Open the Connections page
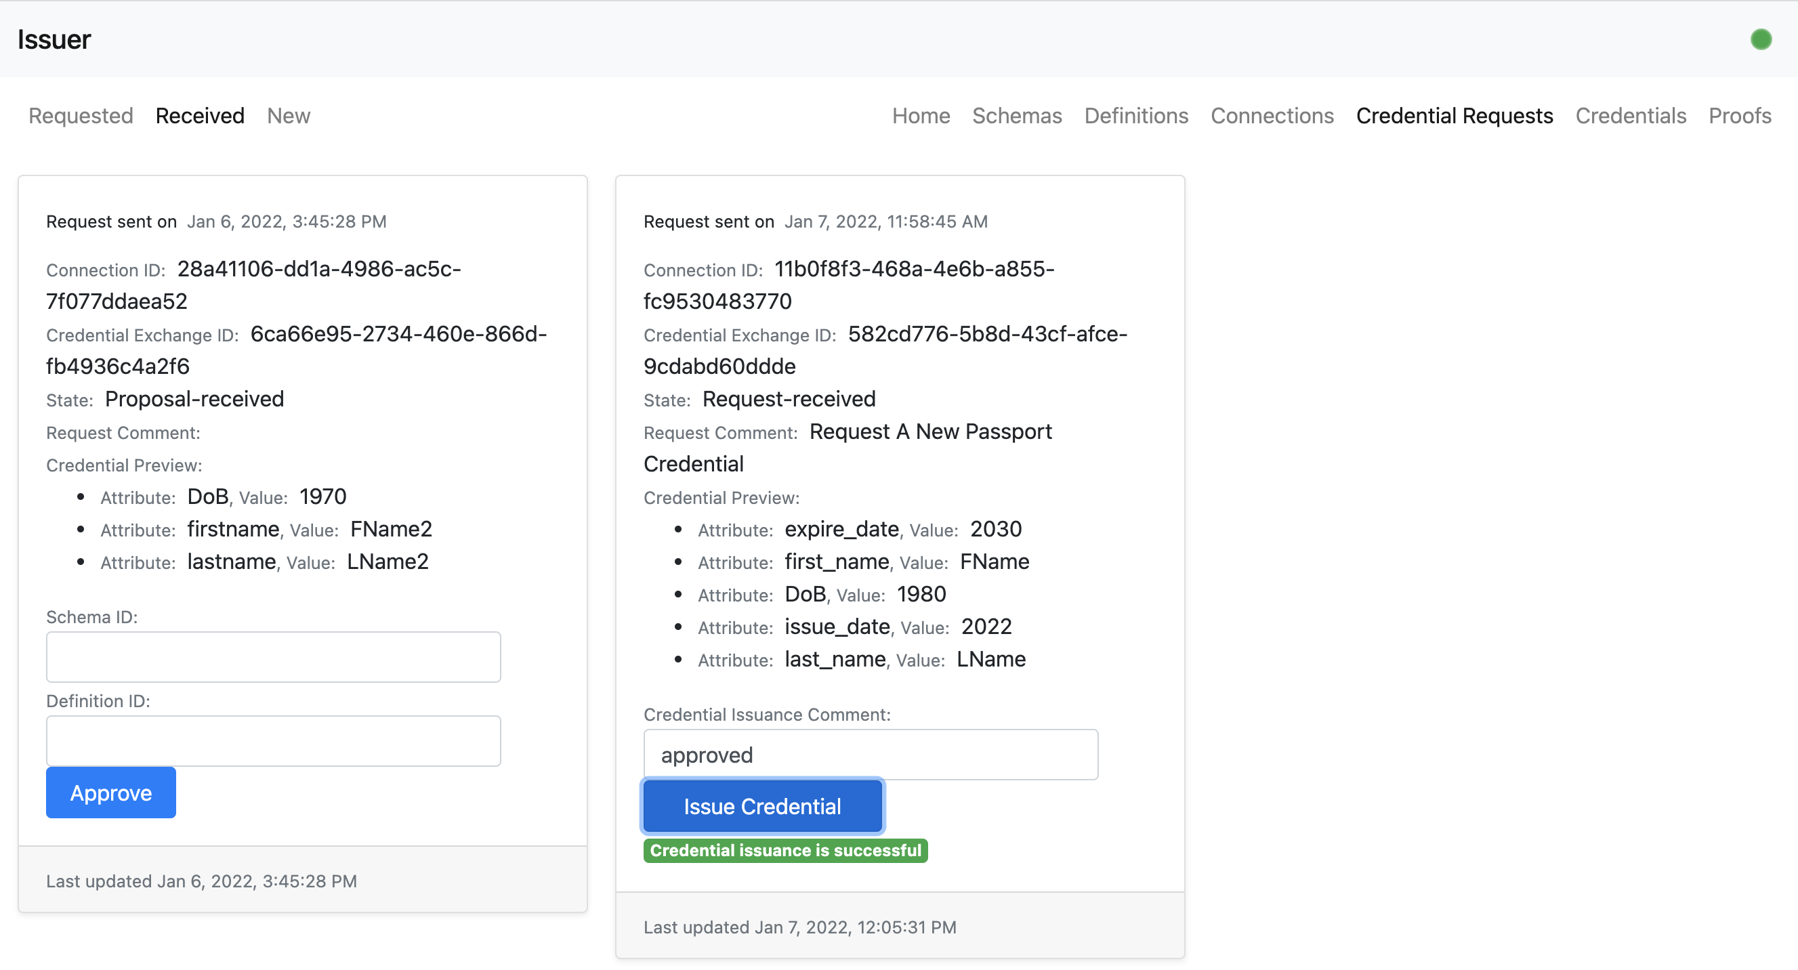 click(x=1272, y=116)
